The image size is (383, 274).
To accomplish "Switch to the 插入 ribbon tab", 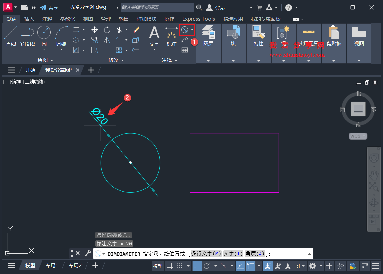I will tap(29, 19).
